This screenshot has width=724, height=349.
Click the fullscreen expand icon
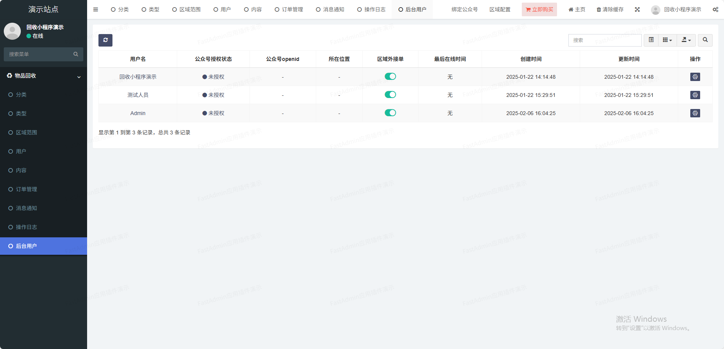[637, 9]
